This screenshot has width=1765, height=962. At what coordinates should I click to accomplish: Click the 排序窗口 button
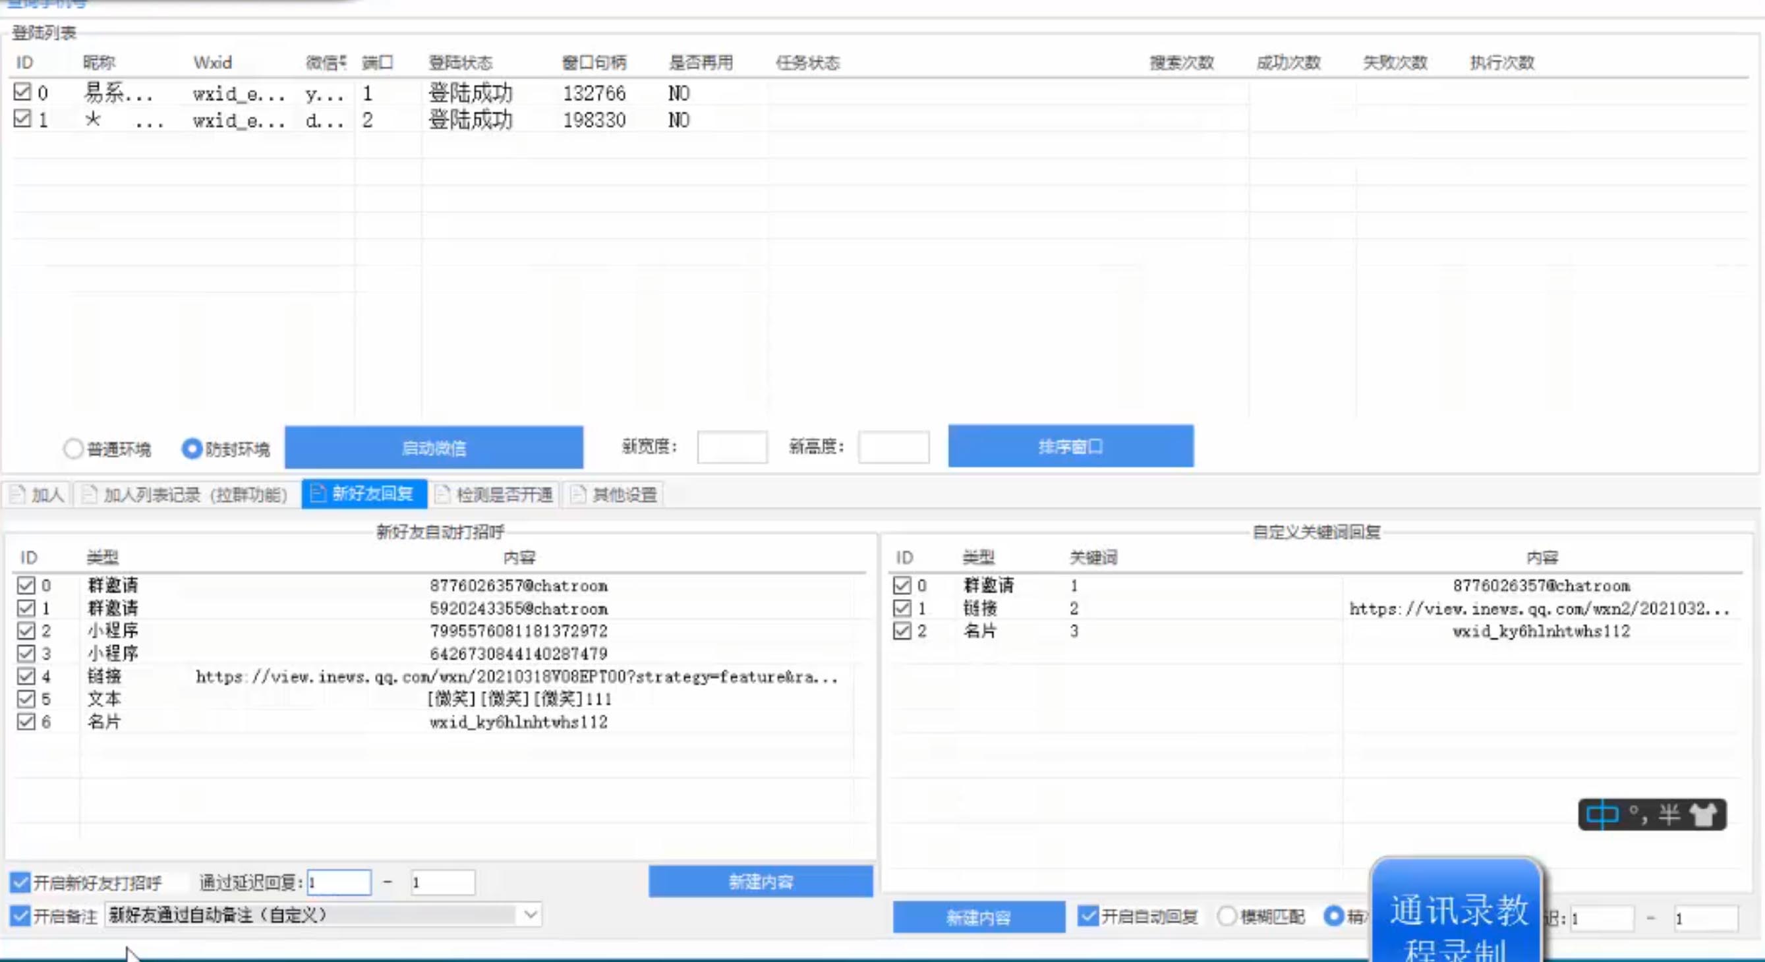tap(1070, 446)
